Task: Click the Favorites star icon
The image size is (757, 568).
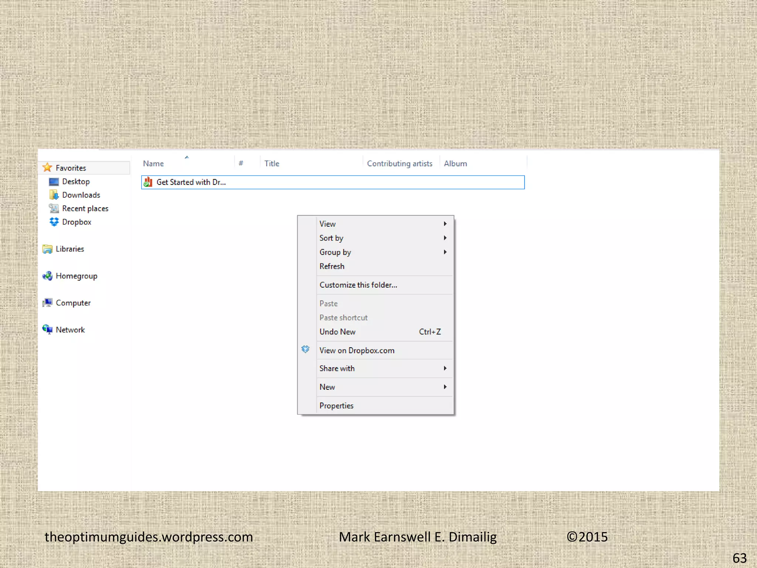Action: tap(47, 168)
